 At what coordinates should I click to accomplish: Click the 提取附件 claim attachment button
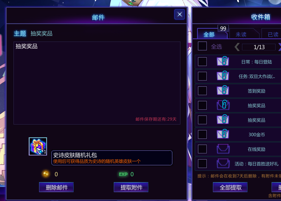point(131,187)
